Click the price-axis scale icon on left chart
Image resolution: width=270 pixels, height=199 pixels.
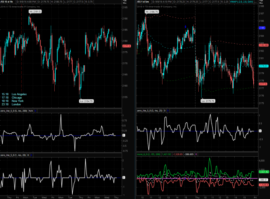click(125, 2)
